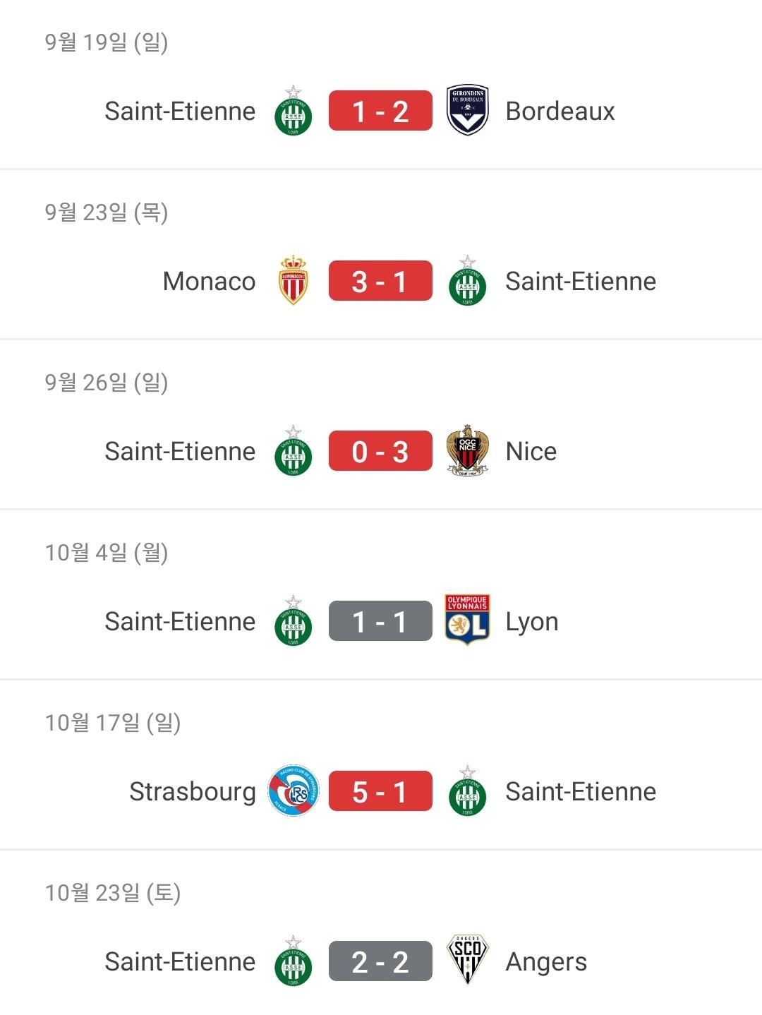Select the Monaco team name
The image size is (762, 1015).
point(209,282)
